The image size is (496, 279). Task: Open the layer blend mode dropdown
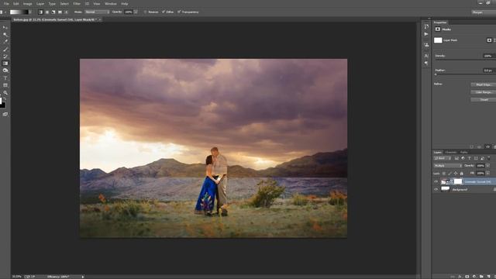click(448, 166)
